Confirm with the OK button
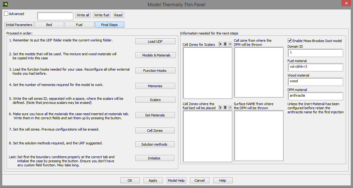The height and width of the screenshot is (188, 353). [x=130, y=180]
